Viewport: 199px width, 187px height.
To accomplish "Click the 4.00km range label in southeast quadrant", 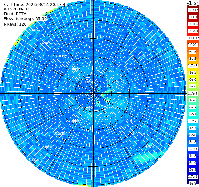I will tap(151, 147).
